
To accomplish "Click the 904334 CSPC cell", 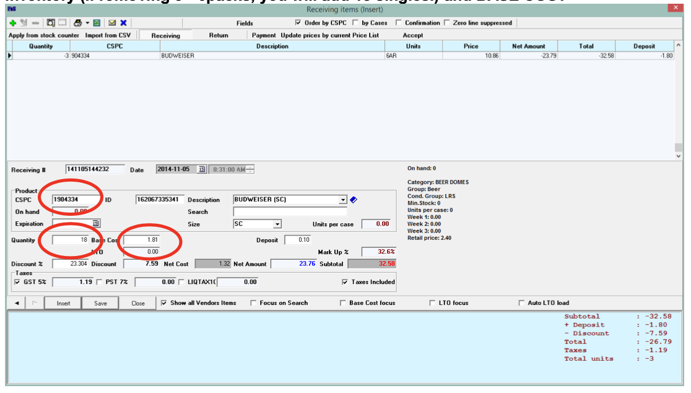I will pos(115,56).
